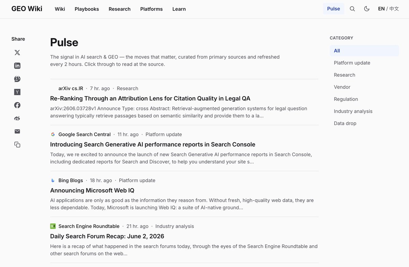Switch language to EN
This screenshot has width=409, height=267.
[381, 9]
